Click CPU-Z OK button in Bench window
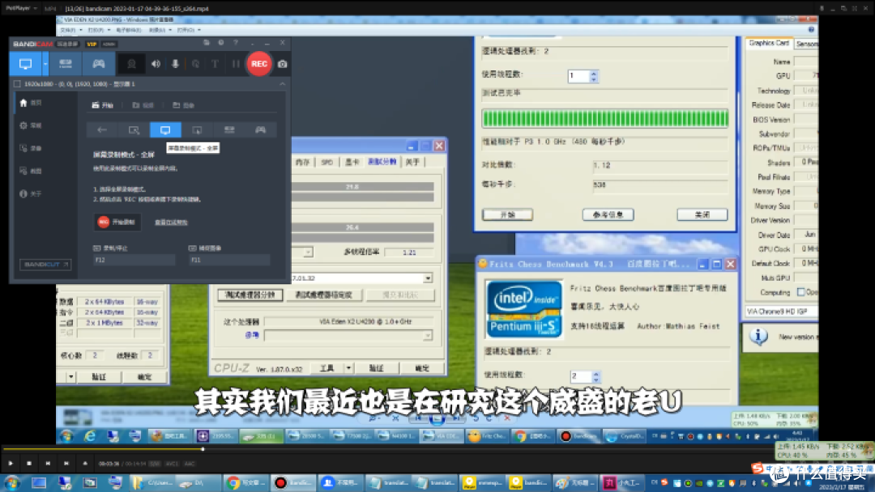Viewport: 875px width, 492px height. (422, 368)
